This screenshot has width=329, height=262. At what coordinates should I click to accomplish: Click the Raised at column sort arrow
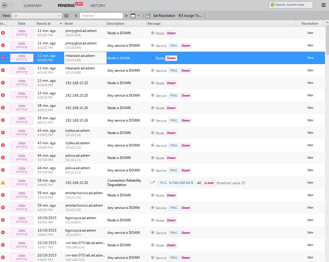pos(61,24)
